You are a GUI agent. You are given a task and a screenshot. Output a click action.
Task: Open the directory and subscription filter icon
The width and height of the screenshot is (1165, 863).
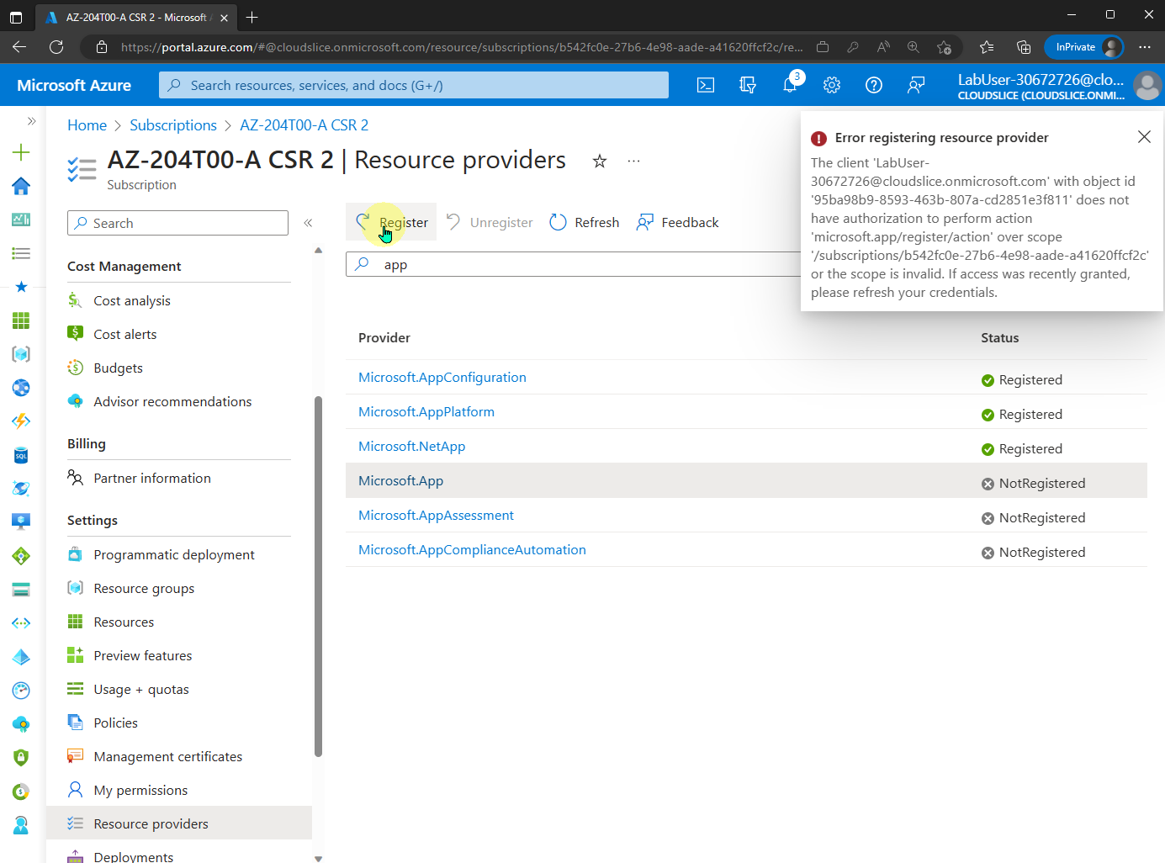[x=747, y=85]
